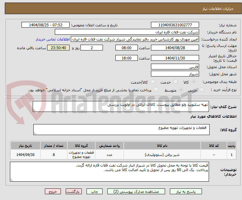242x200 pixels.
Task: Click the تاریخ نیاز column header
Action: (x=25, y=146)
